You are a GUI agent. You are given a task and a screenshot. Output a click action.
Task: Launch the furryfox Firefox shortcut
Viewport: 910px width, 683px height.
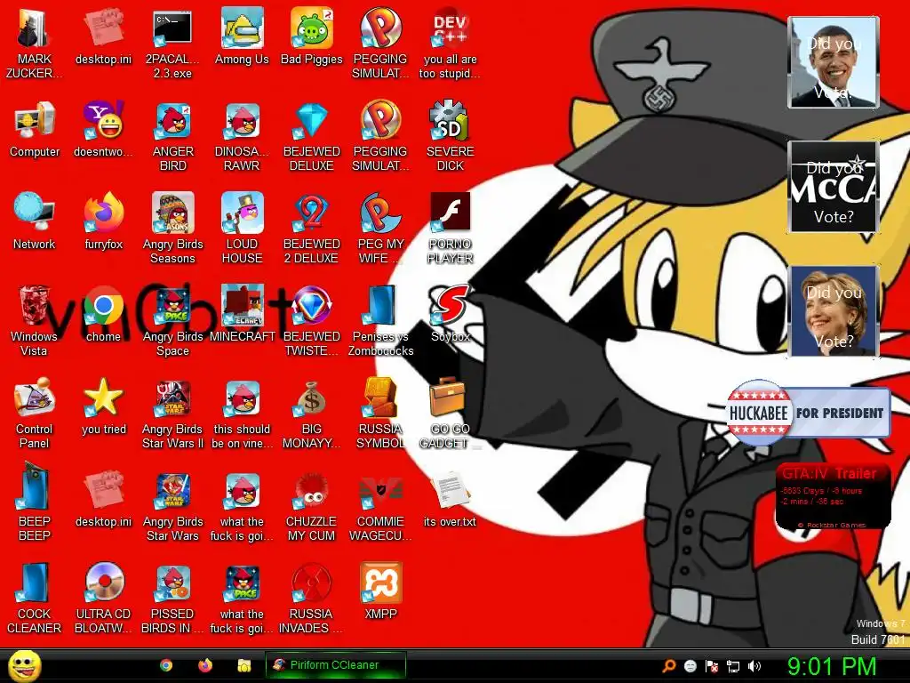(x=103, y=221)
